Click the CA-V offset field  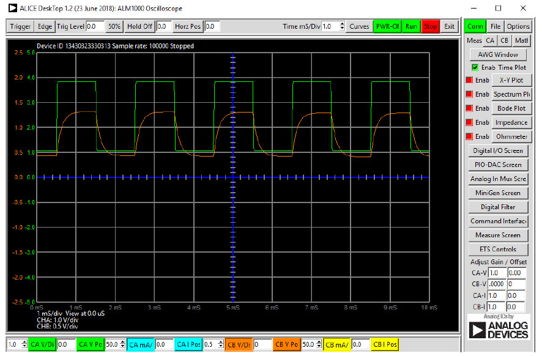516,273
